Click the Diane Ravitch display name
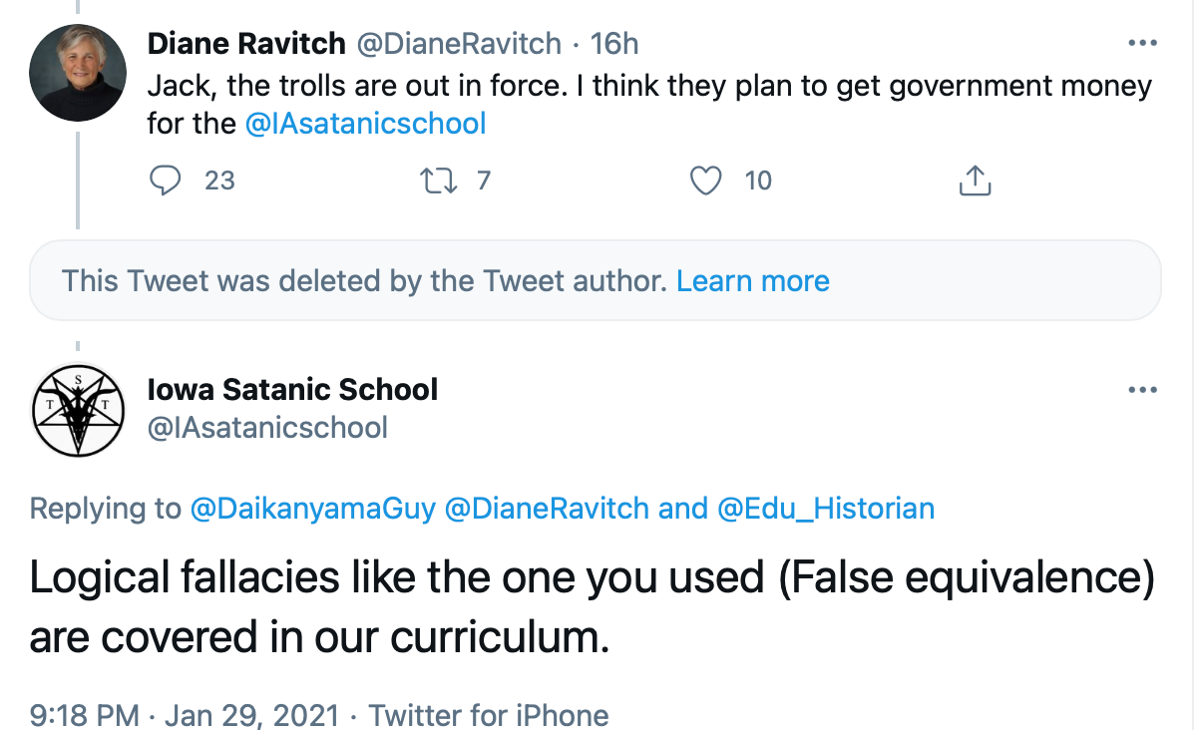 point(246,44)
